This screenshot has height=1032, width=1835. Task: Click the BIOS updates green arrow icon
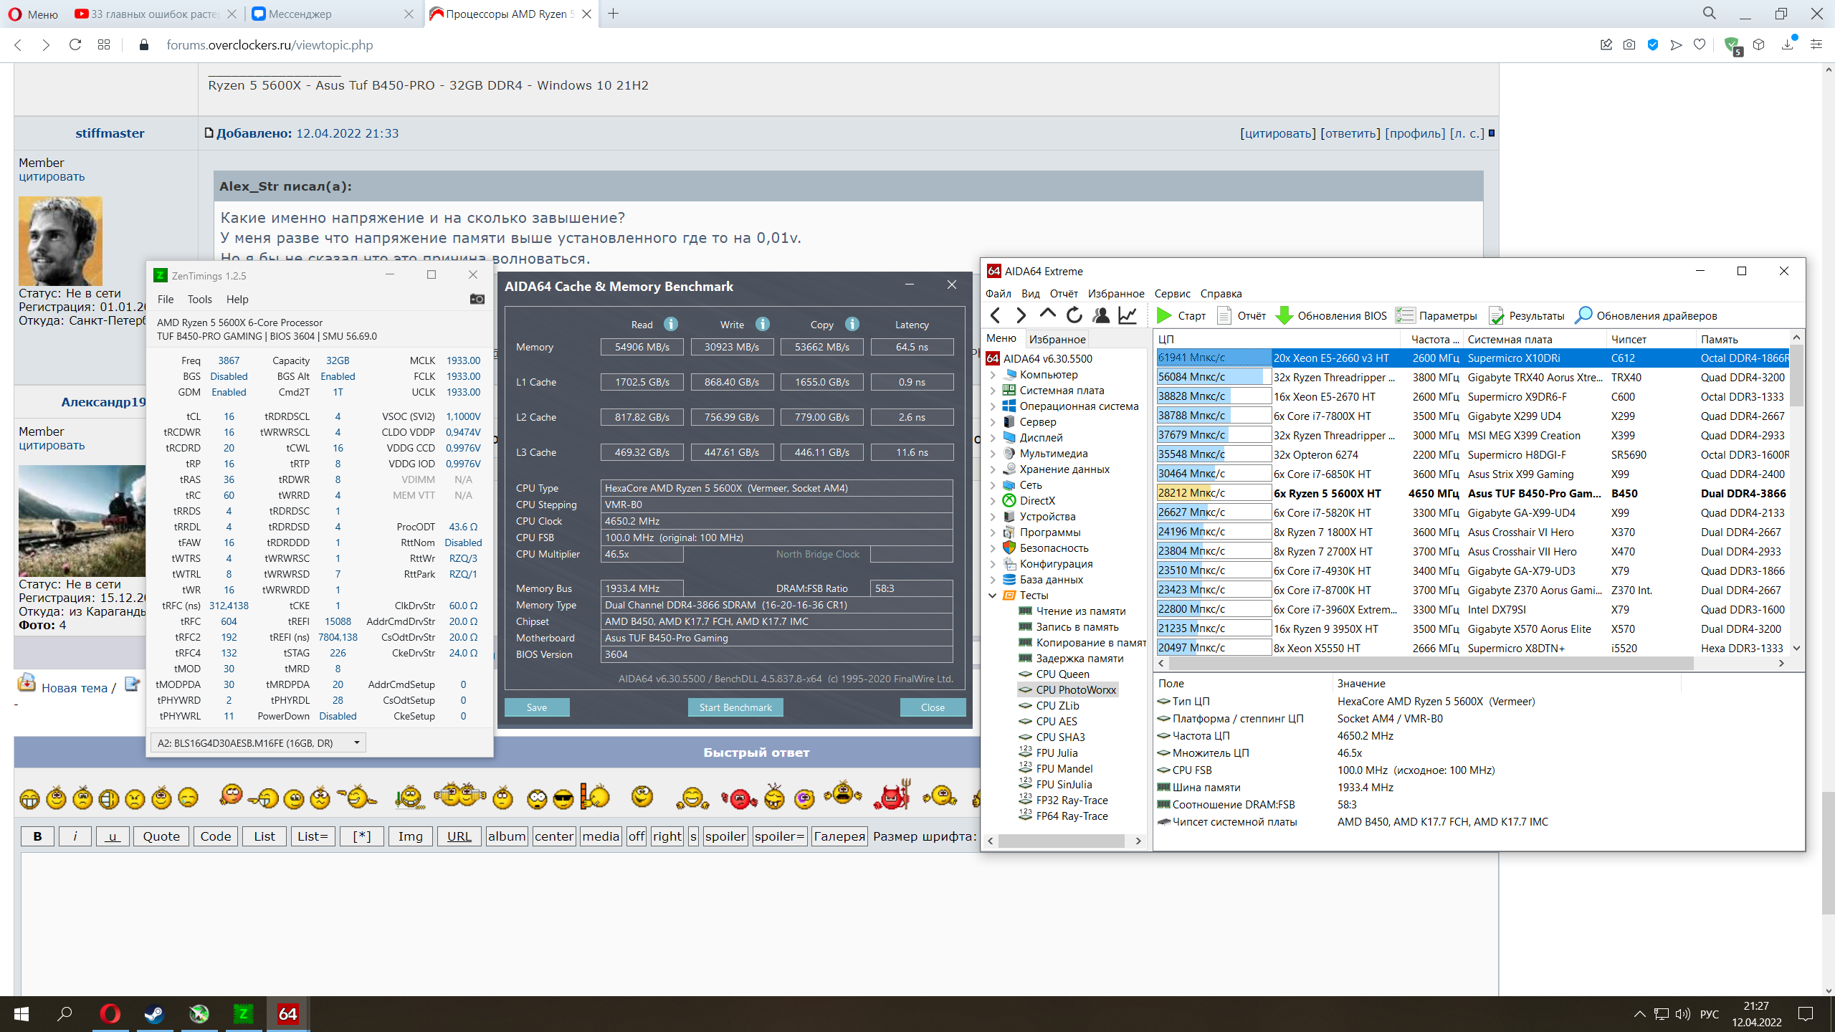pyautogui.click(x=1284, y=315)
